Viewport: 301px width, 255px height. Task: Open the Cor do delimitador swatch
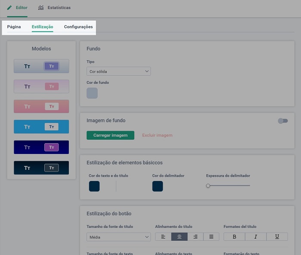pyautogui.click(x=158, y=186)
